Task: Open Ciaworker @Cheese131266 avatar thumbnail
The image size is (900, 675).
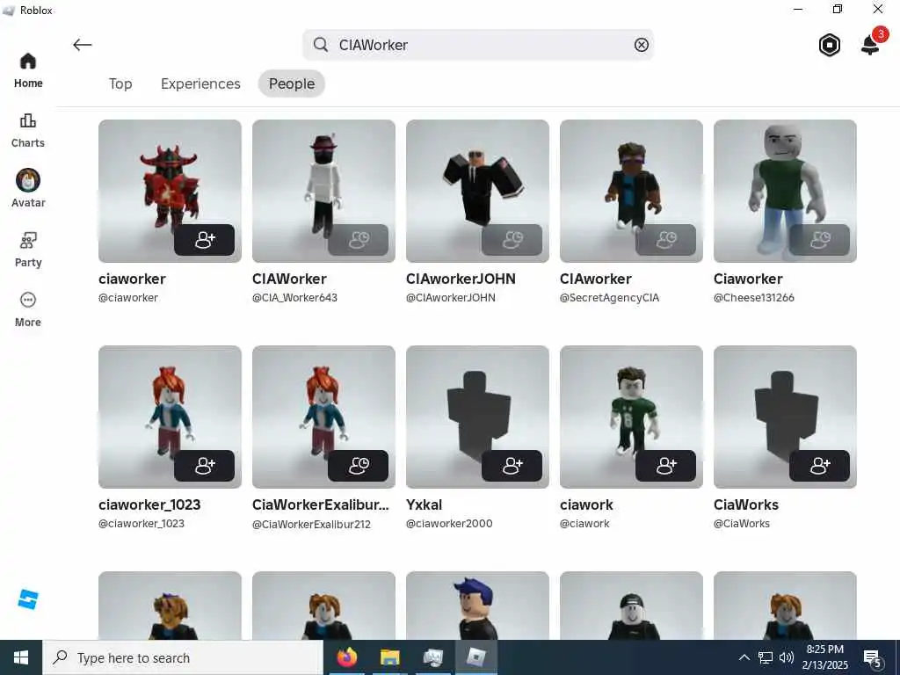Action: [785, 191]
